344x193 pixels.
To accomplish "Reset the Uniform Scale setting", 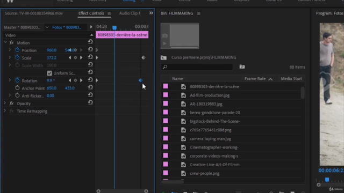I will point(90,72).
